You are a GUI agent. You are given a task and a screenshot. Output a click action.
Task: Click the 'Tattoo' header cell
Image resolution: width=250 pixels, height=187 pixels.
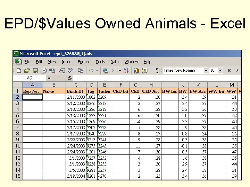click(x=105, y=91)
